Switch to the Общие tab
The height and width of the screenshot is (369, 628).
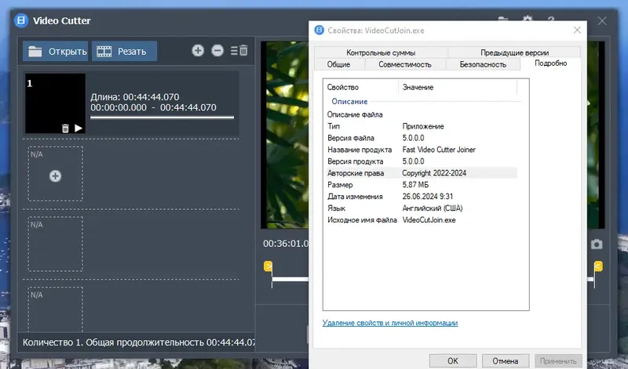coord(339,64)
